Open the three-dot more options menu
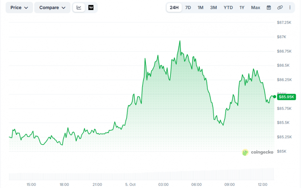This screenshot has height=188, width=301. tap(290, 7)
